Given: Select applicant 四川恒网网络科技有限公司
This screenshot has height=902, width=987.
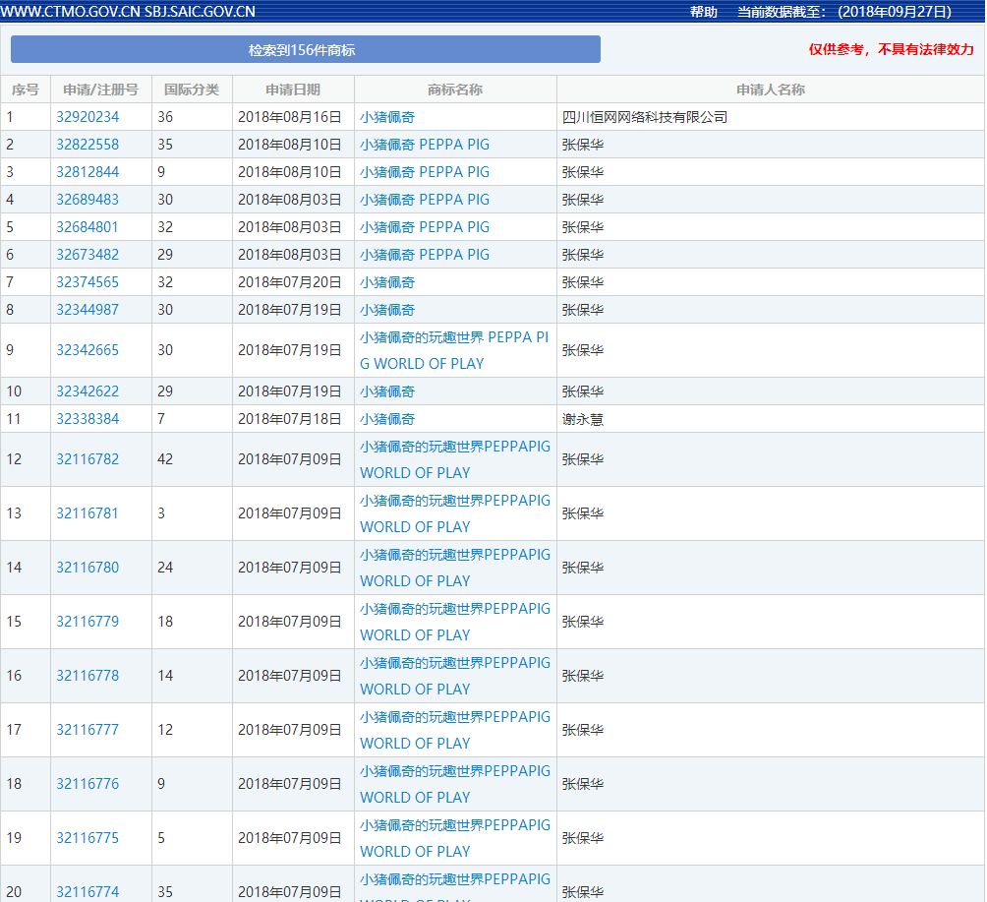Looking at the screenshot, I should (645, 117).
